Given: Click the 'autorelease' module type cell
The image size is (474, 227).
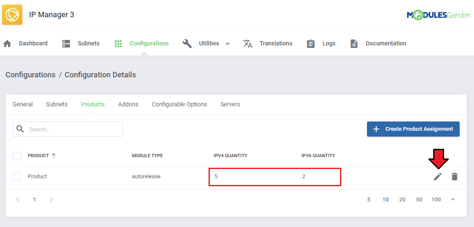Looking at the screenshot, I should pos(146,177).
